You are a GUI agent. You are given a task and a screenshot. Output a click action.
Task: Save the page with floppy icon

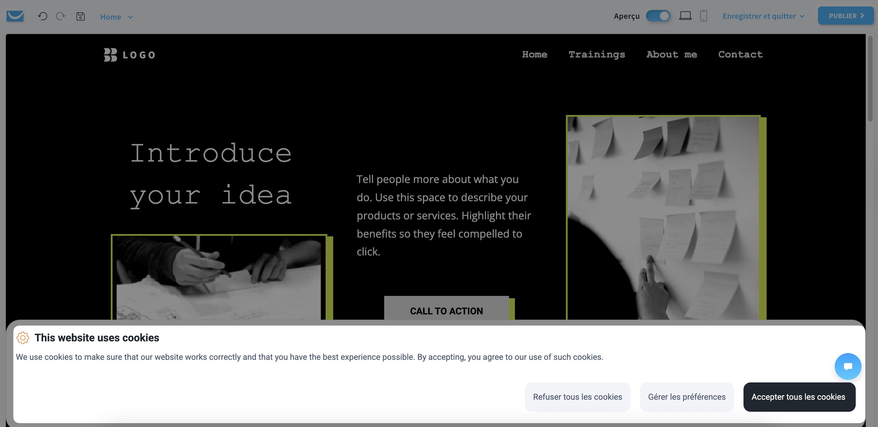(80, 16)
